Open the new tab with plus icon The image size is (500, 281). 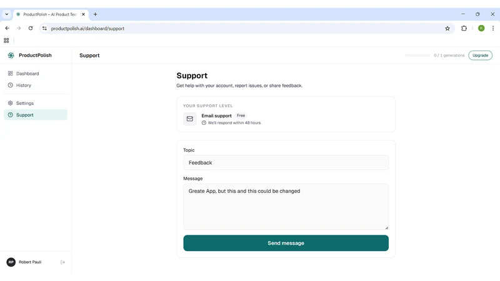coord(95,14)
